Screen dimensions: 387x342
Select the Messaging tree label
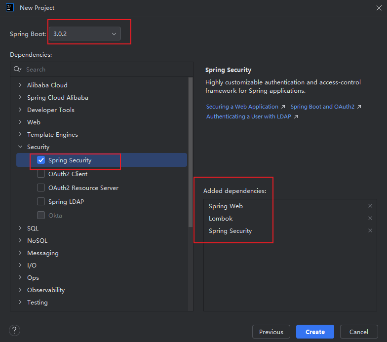(42, 253)
